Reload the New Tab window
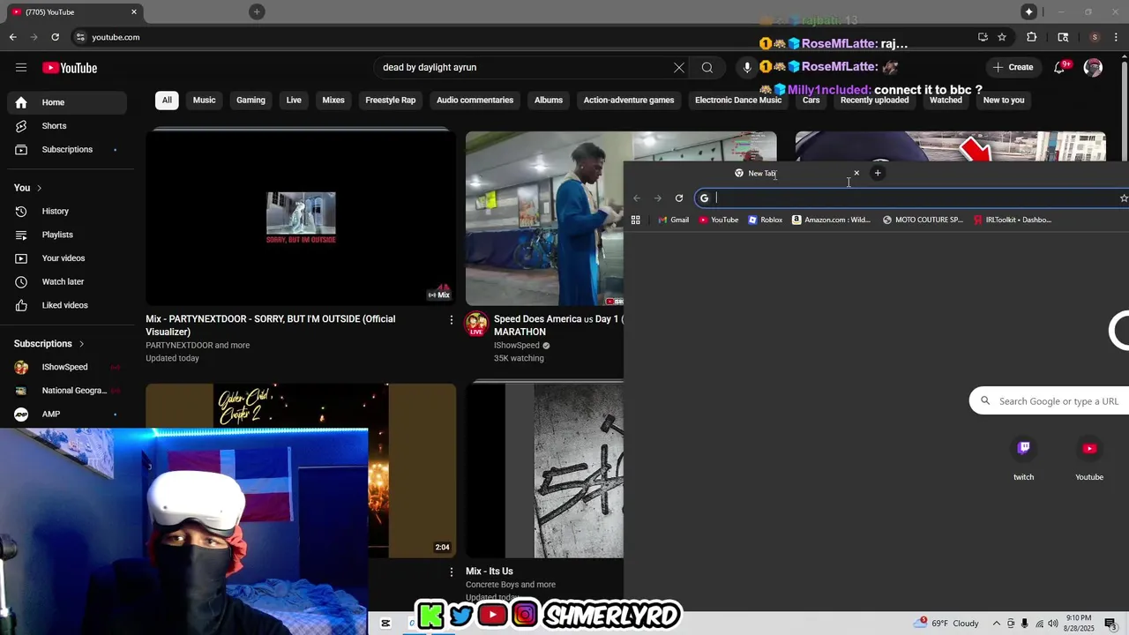Image resolution: width=1129 pixels, height=635 pixels. (x=679, y=198)
